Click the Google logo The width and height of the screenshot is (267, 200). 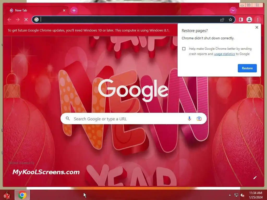133,90
